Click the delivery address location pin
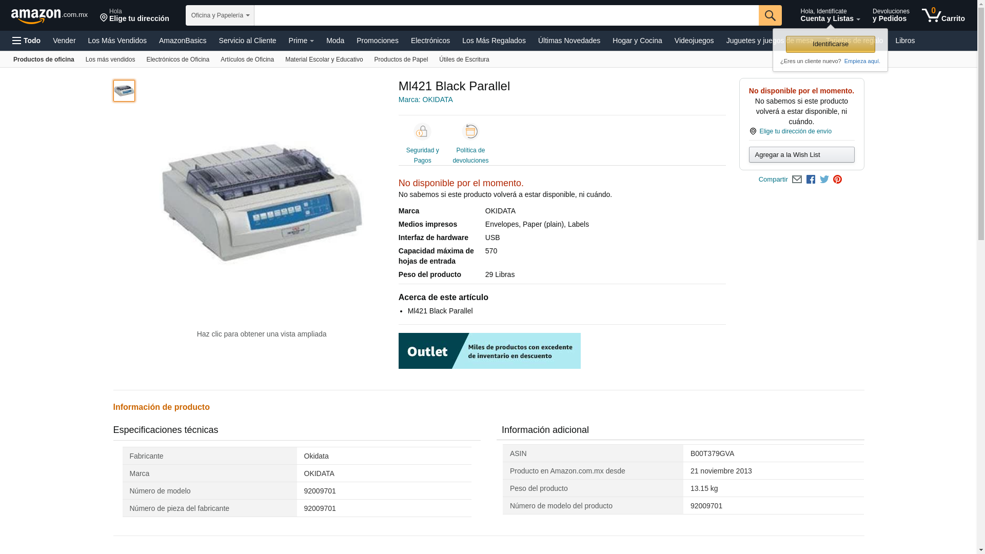Viewport: 985px width, 554px height. coord(104,18)
